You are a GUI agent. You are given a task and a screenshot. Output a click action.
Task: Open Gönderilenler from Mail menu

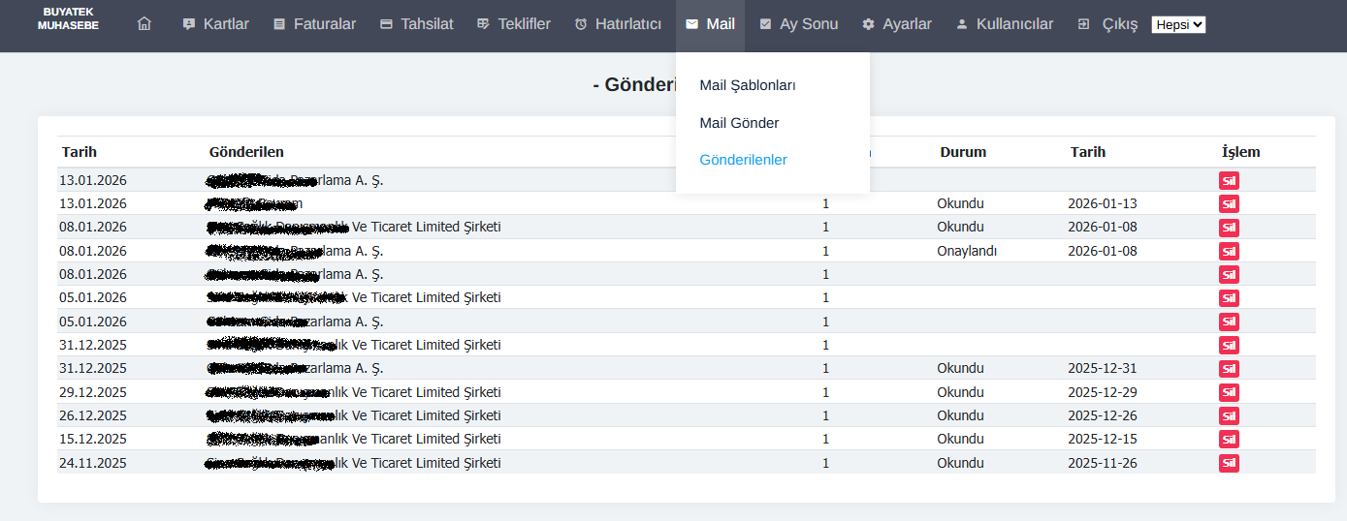(743, 160)
